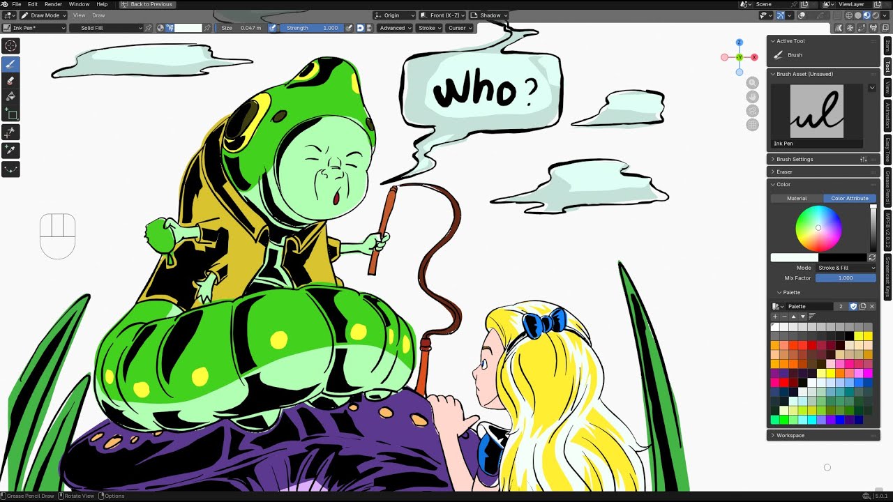Toggle size pen pressure sensitivity
The width and height of the screenshot is (893, 502).
click(272, 28)
